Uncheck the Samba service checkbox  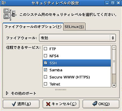pyautogui.click(x=45, y=70)
